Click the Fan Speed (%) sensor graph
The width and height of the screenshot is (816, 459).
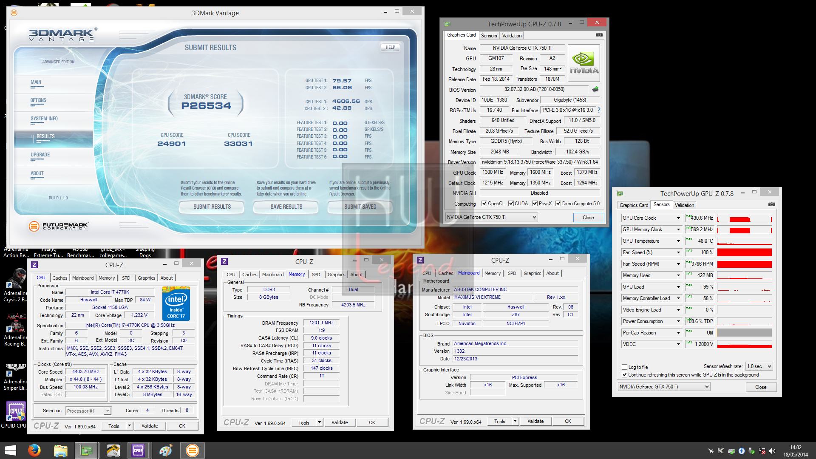(x=744, y=252)
